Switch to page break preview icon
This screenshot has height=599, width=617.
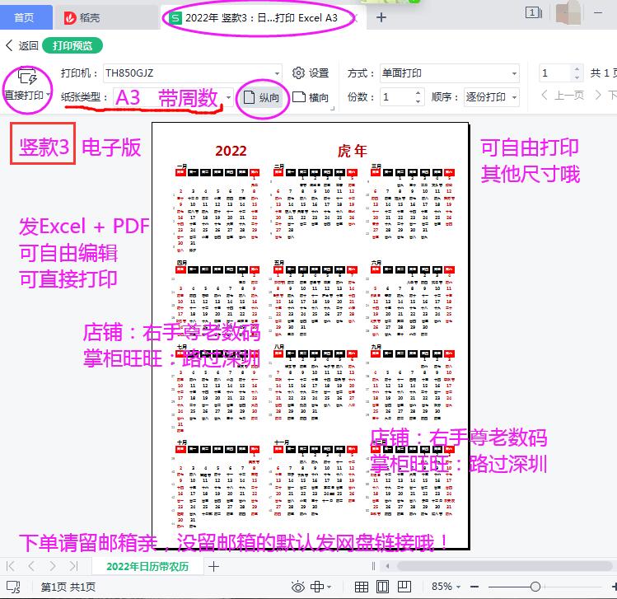point(404,587)
